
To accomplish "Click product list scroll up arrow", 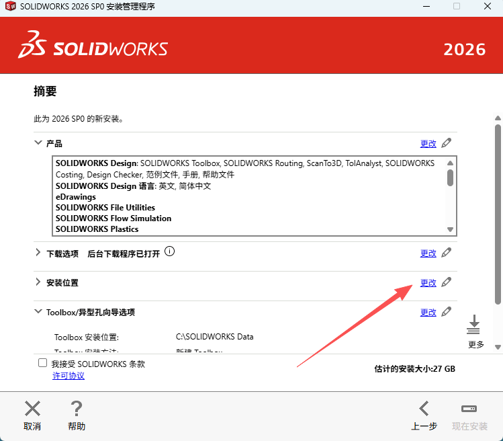I will [x=451, y=163].
